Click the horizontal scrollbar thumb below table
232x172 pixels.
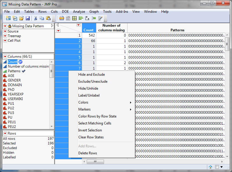(95, 162)
